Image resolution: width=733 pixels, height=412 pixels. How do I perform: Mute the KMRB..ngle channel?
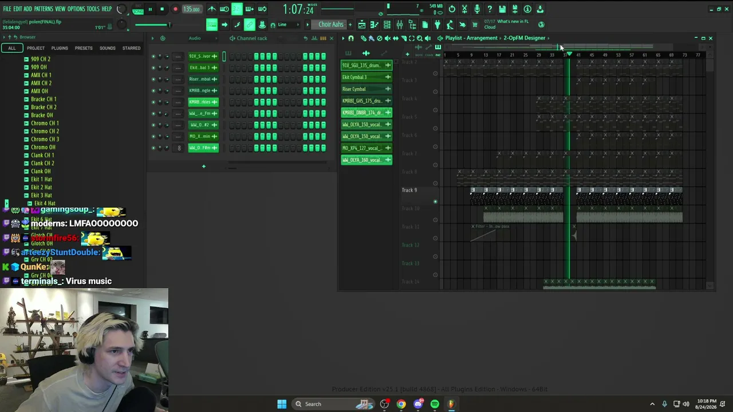(x=153, y=90)
